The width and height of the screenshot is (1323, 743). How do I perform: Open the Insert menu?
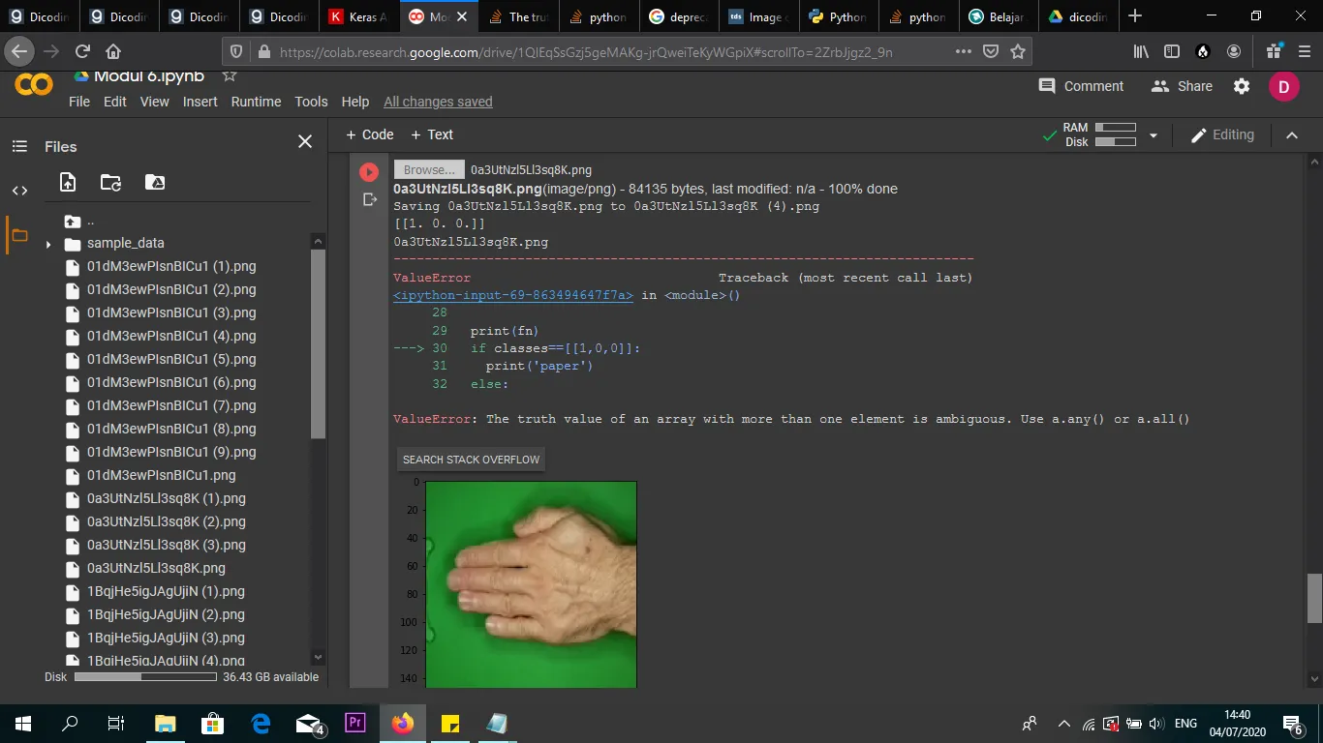(x=200, y=102)
